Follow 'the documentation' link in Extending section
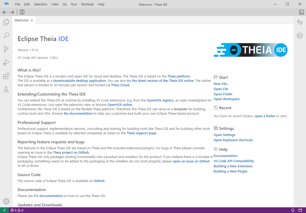 78,113
